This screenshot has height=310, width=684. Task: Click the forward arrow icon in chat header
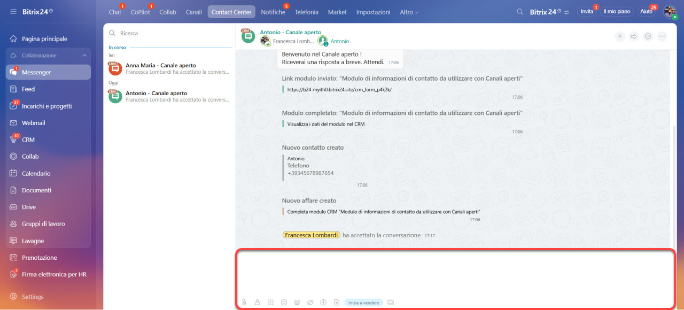tap(634, 36)
